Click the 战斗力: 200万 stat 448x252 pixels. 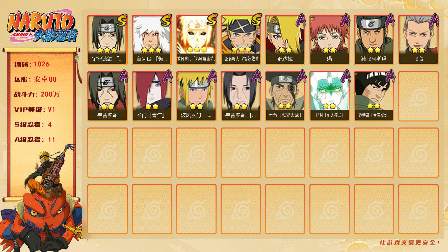tap(37, 94)
